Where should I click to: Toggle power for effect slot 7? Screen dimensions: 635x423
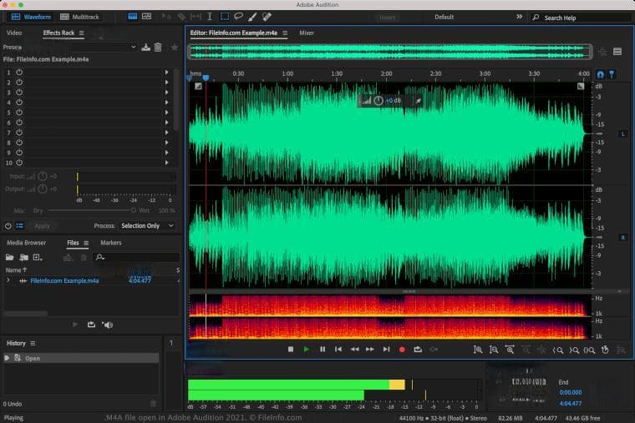(x=19, y=133)
